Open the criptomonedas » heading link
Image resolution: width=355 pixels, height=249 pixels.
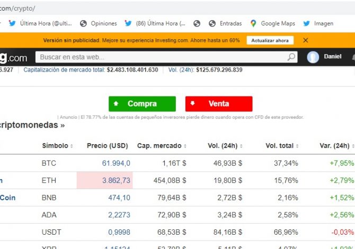click(x=32, y=125)
